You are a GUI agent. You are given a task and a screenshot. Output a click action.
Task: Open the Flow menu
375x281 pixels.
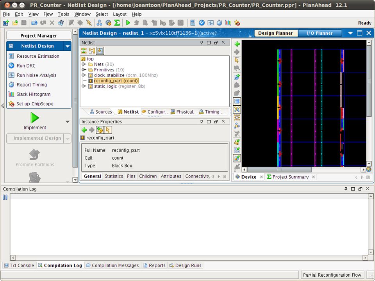pos(48,14)
